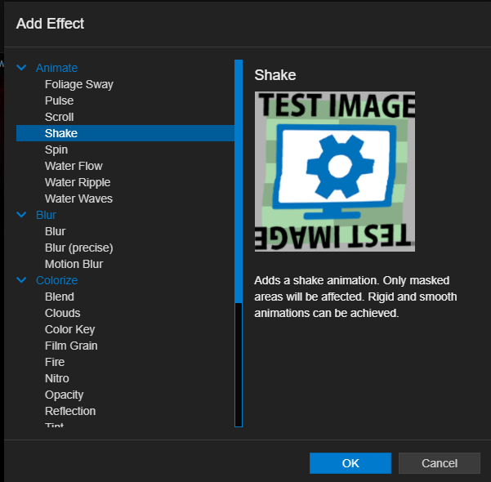491x482 pixels.
Task: Choose the Water Waves effect
Action: tap(78, 199)
